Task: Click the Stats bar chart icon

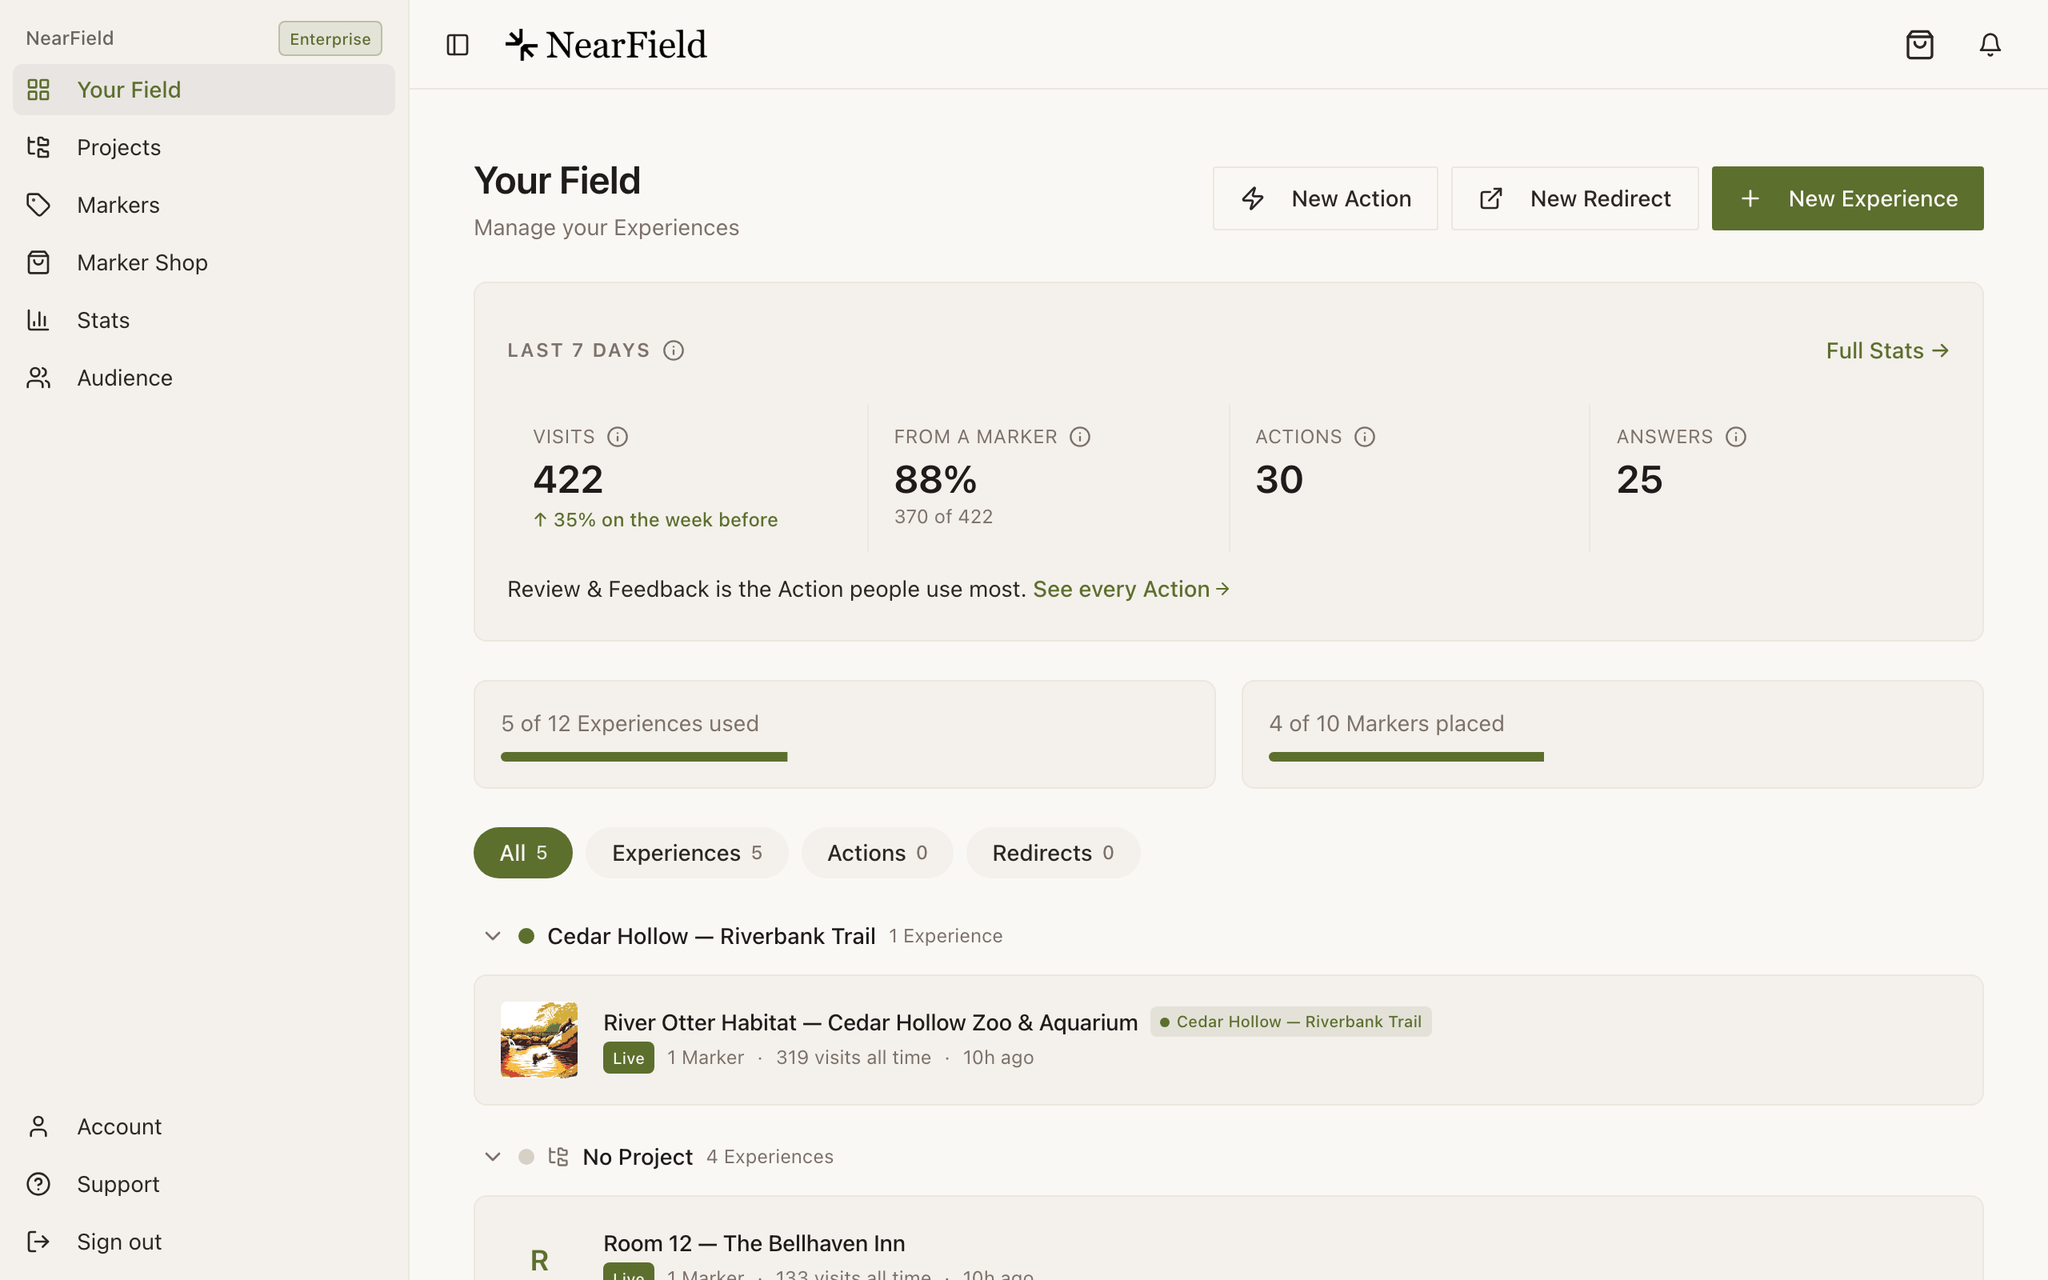Action: [38, 320]
